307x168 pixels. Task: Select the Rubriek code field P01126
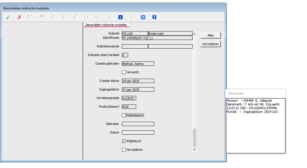click(135, 34)
